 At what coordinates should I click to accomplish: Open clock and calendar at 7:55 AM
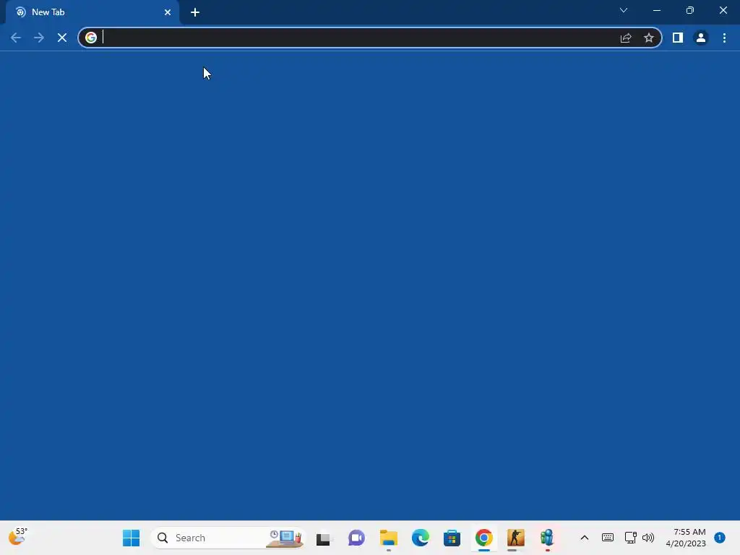pos(686,538)
